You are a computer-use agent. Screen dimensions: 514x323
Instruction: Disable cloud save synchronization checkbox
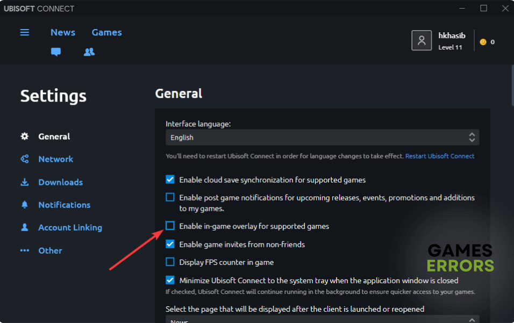tap(170, 180)
